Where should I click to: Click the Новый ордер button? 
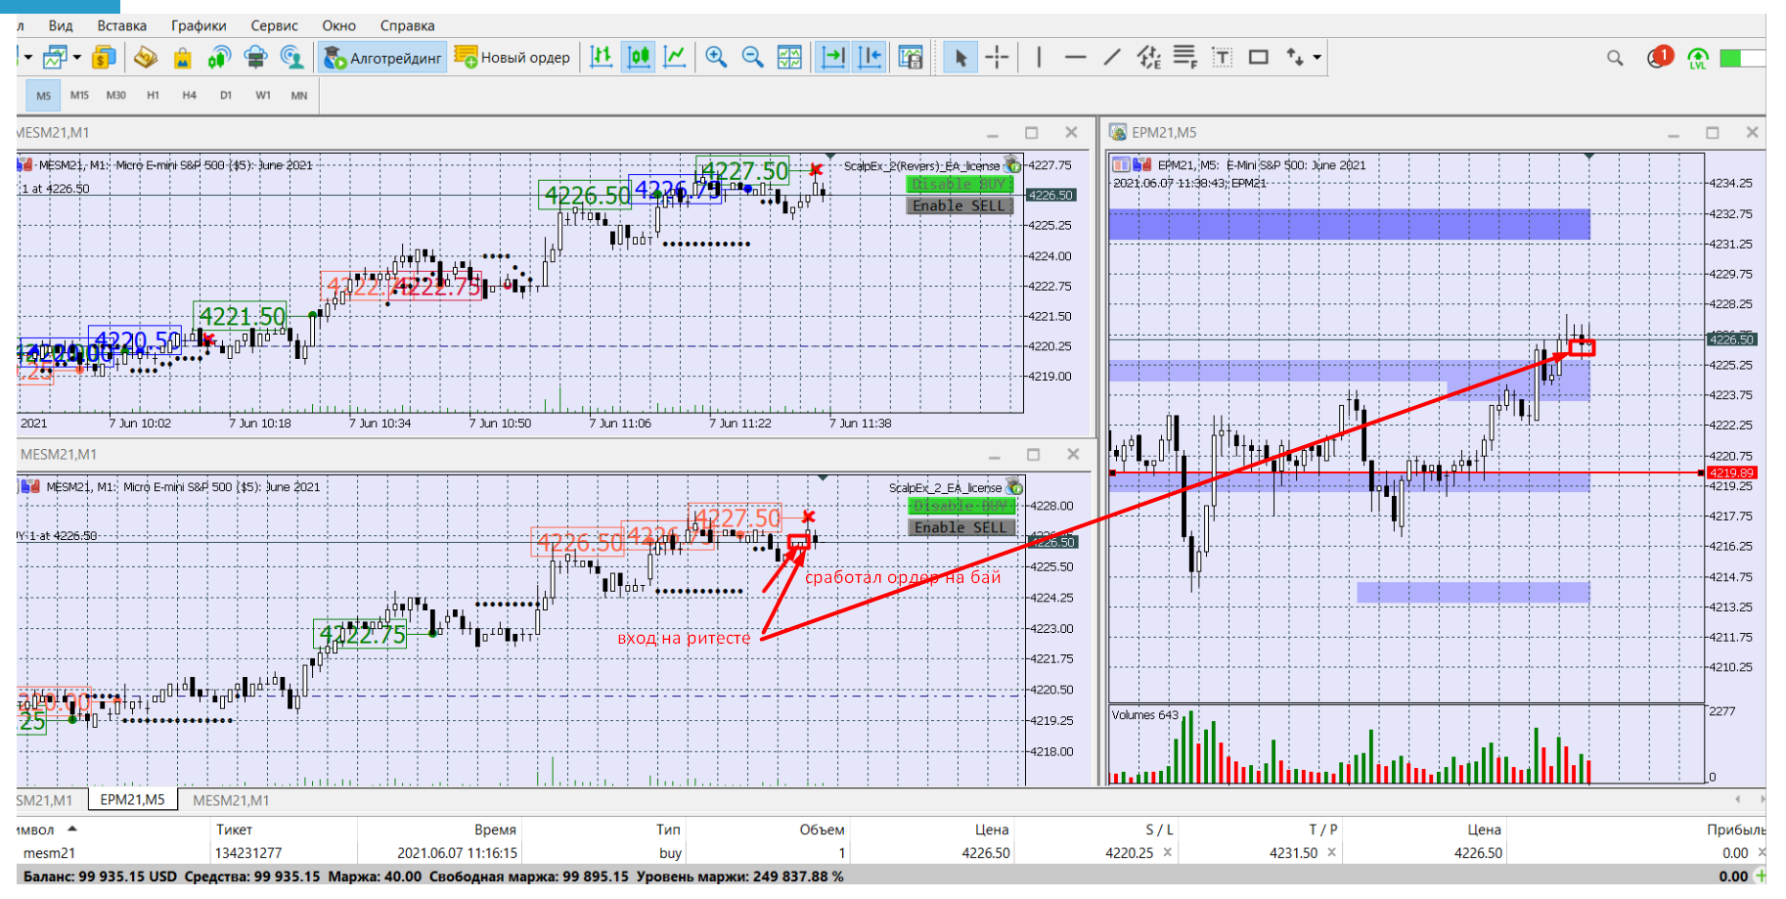point(513,58)
